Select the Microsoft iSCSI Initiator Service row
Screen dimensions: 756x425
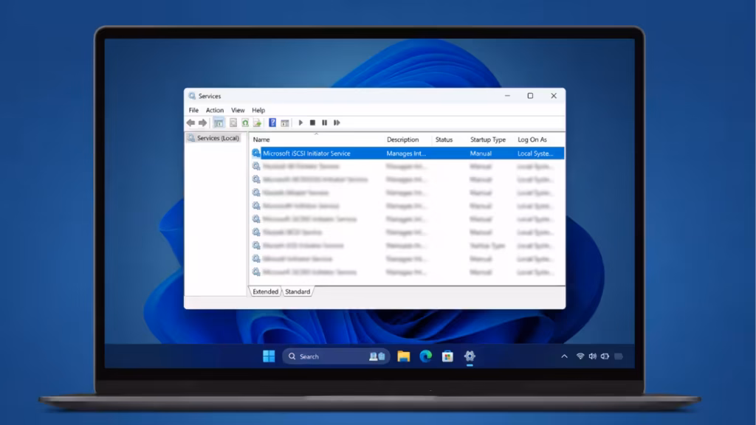click(407, 153)
